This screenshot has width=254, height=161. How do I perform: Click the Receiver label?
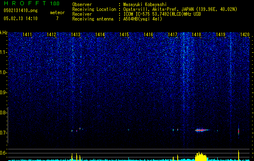click(x=82, y=14)
